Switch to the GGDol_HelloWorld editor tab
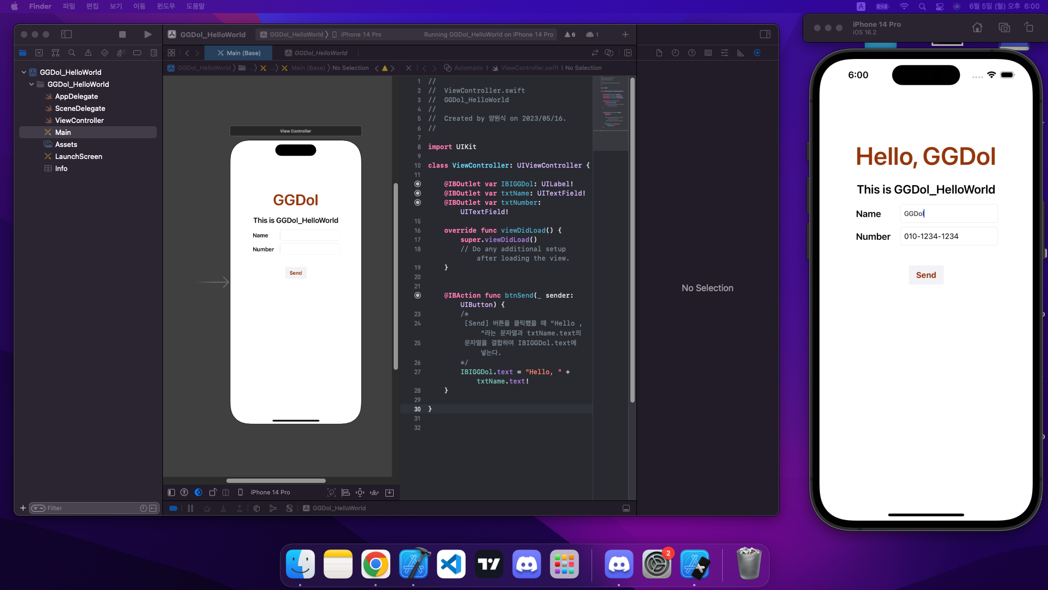This screenshot has width=1048, height=590. pos(316,53)
